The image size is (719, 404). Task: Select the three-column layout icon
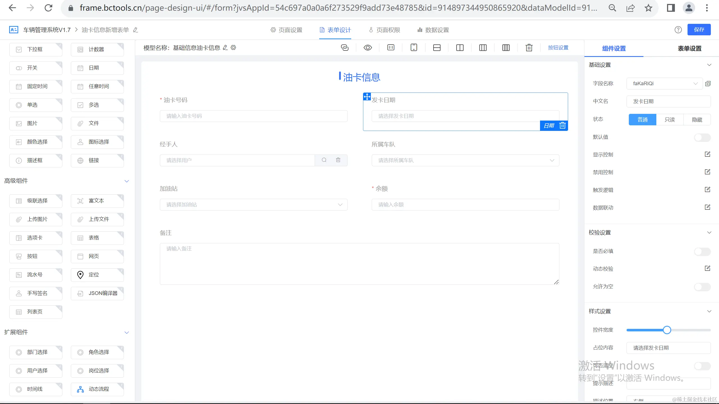[483, 48]
